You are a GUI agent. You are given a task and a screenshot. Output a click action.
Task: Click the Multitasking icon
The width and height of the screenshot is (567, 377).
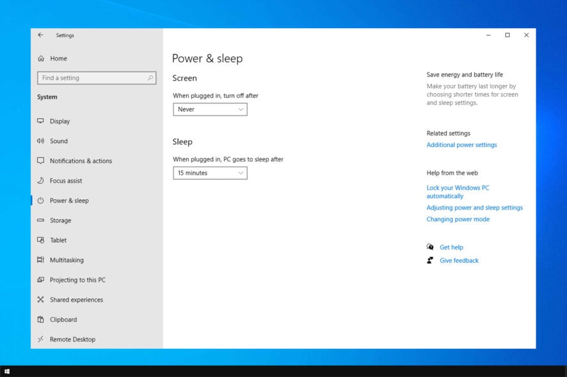coord(40,260)
